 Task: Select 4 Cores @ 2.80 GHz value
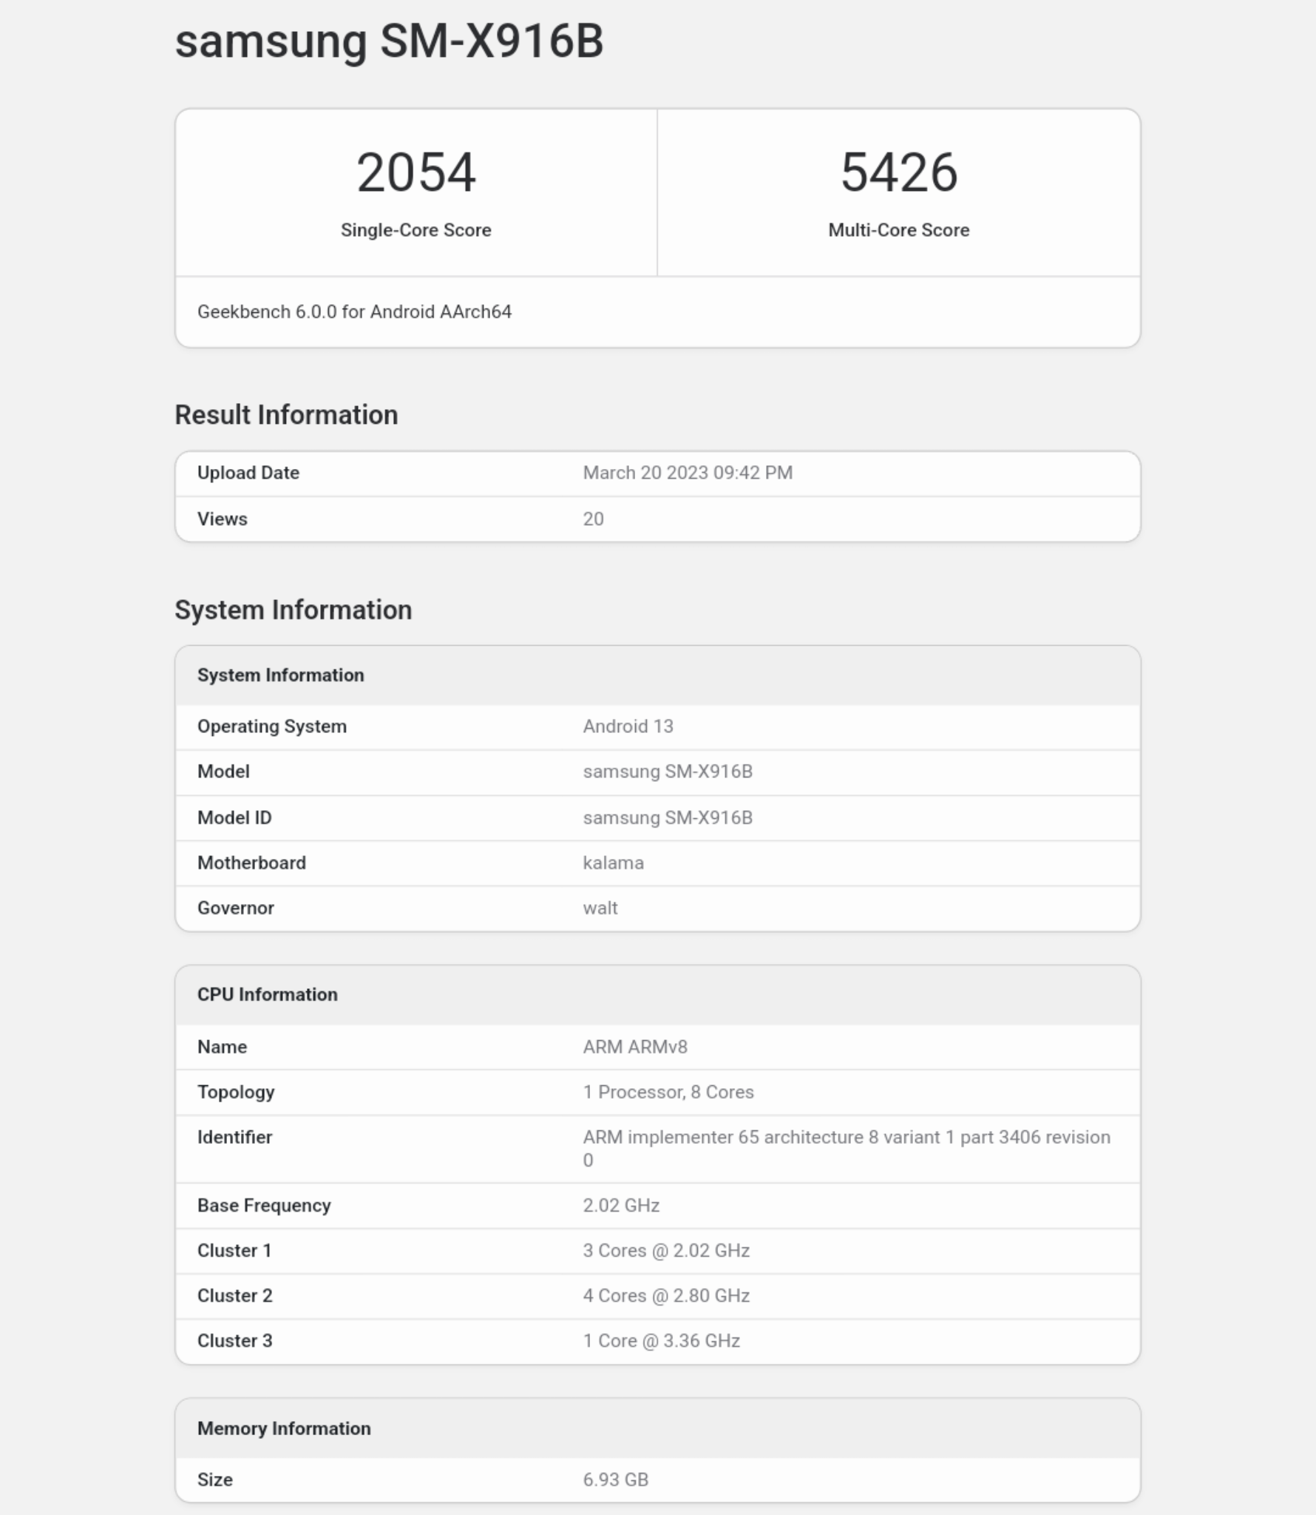666,1295
